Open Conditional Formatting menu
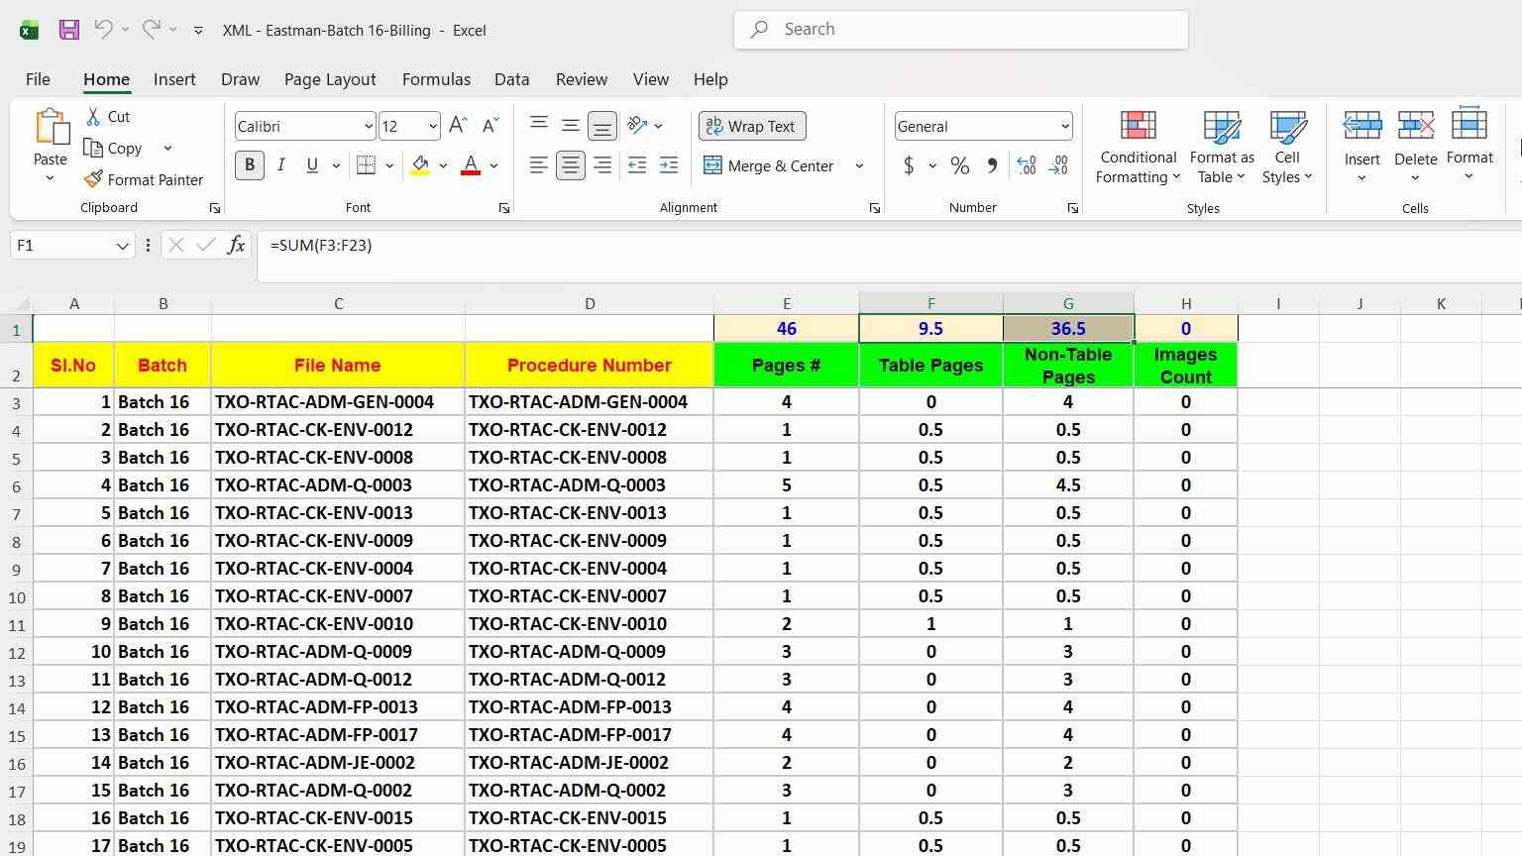The image size is (1522, 856). click(1138, 148)
